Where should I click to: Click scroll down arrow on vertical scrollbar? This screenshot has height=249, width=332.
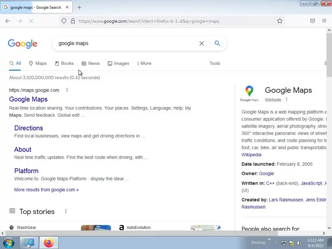coord(329,228)
